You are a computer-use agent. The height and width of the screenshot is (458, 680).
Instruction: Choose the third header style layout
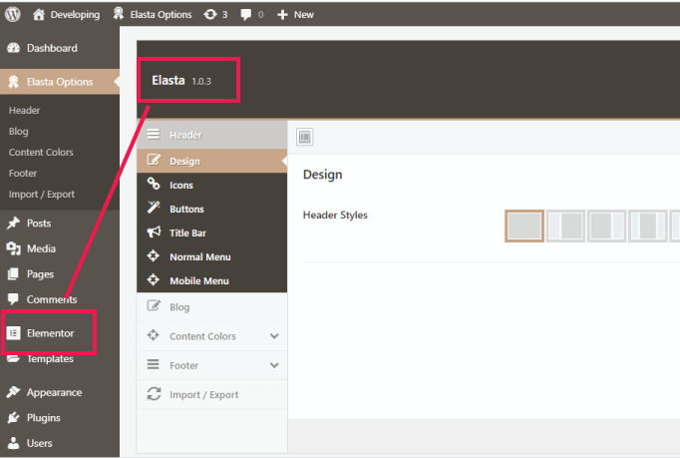(x=606, y=226)
